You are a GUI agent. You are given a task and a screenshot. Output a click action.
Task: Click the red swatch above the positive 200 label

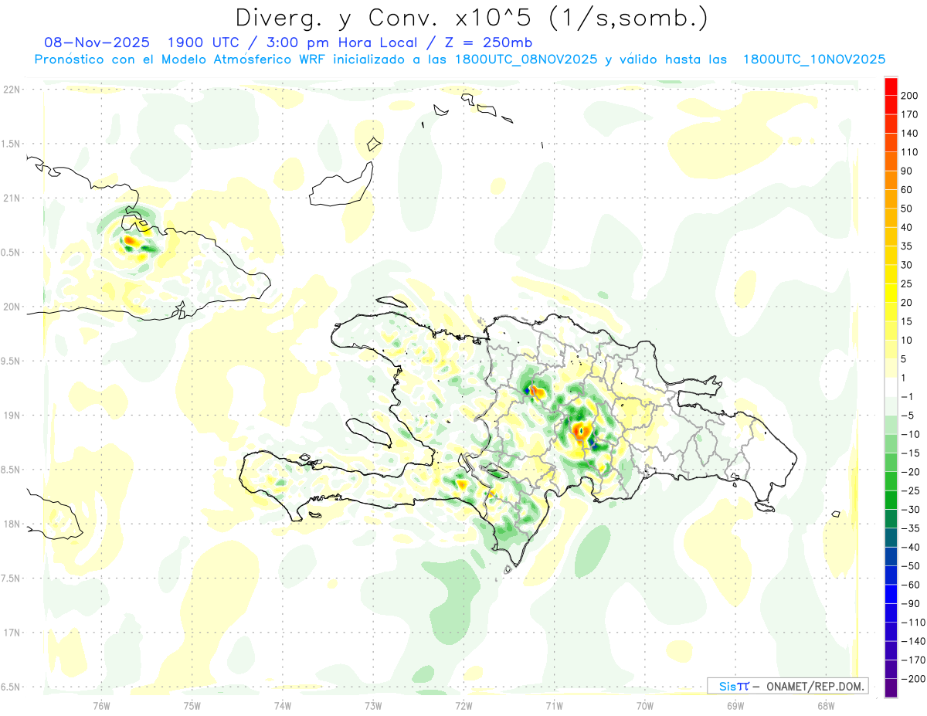click(891, 86)
